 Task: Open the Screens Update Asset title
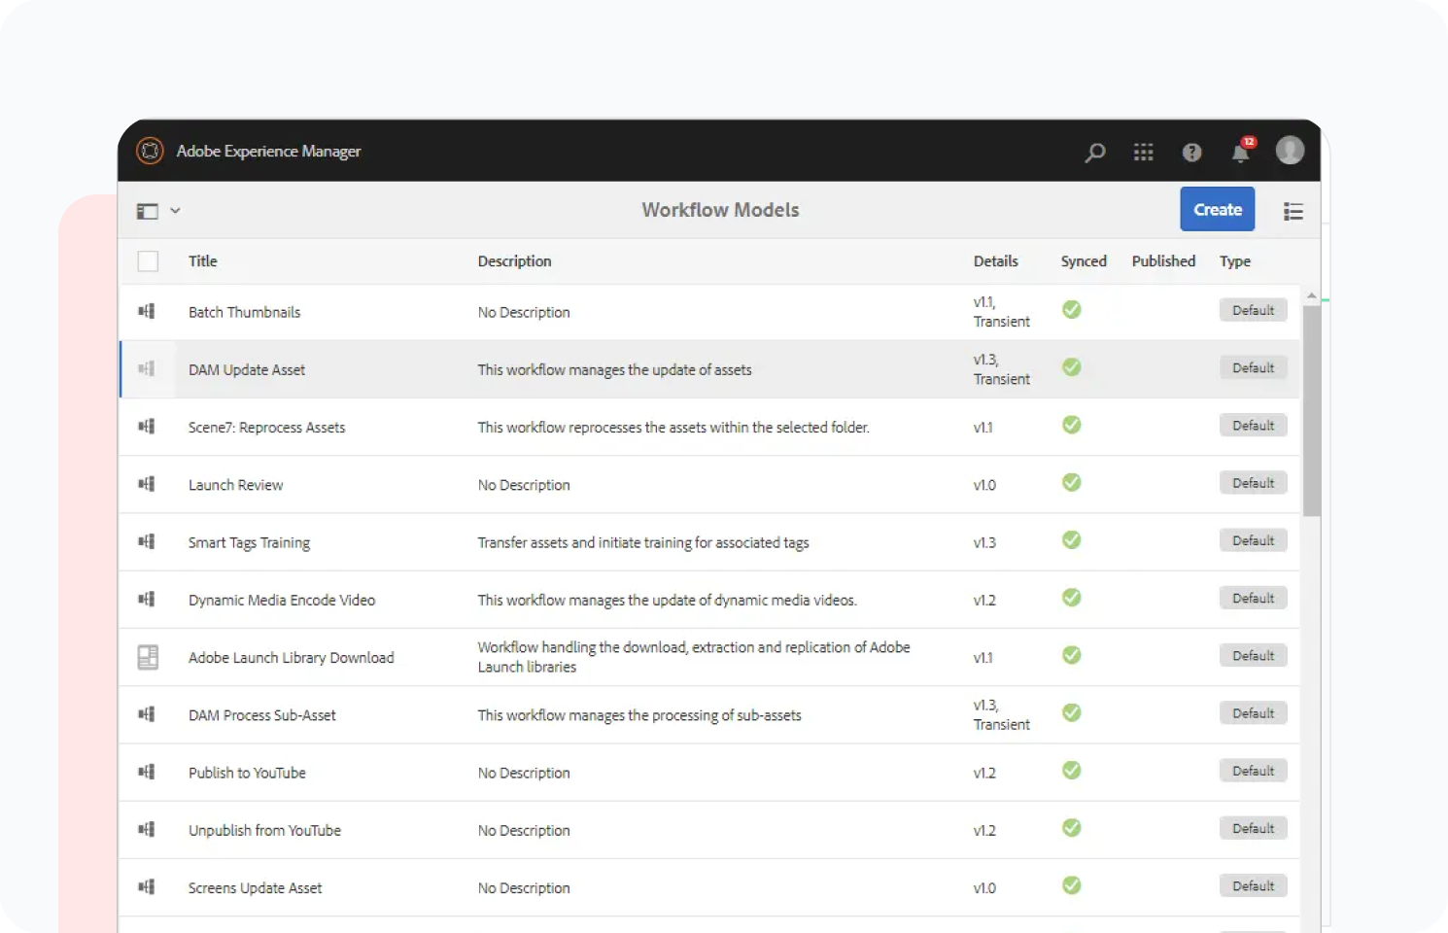pos(255,887)
